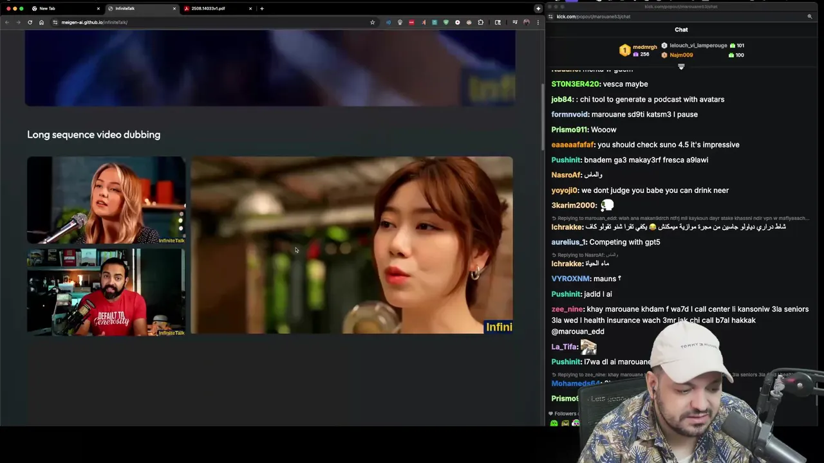Open medmrgh top gifter profile

pyautogui.click(x=644, y=47)
